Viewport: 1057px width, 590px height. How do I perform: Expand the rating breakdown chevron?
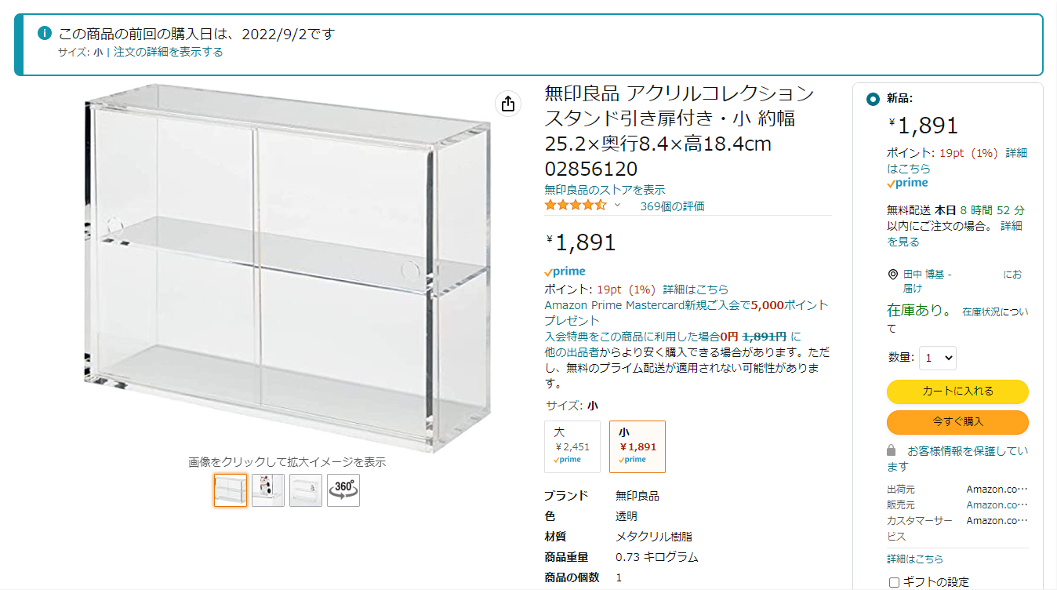tap(617, 206)
